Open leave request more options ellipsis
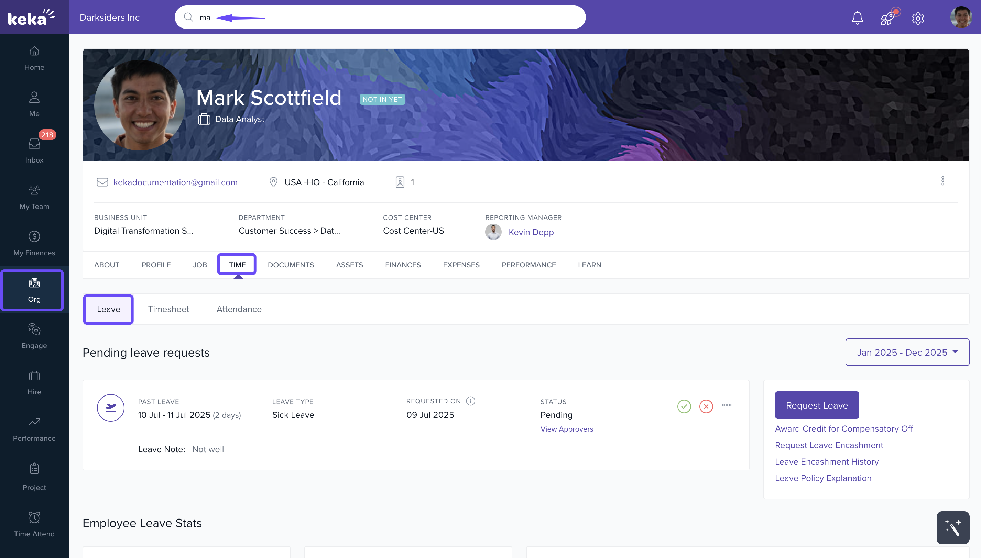 pyautogui.click(x=727, y=405)
